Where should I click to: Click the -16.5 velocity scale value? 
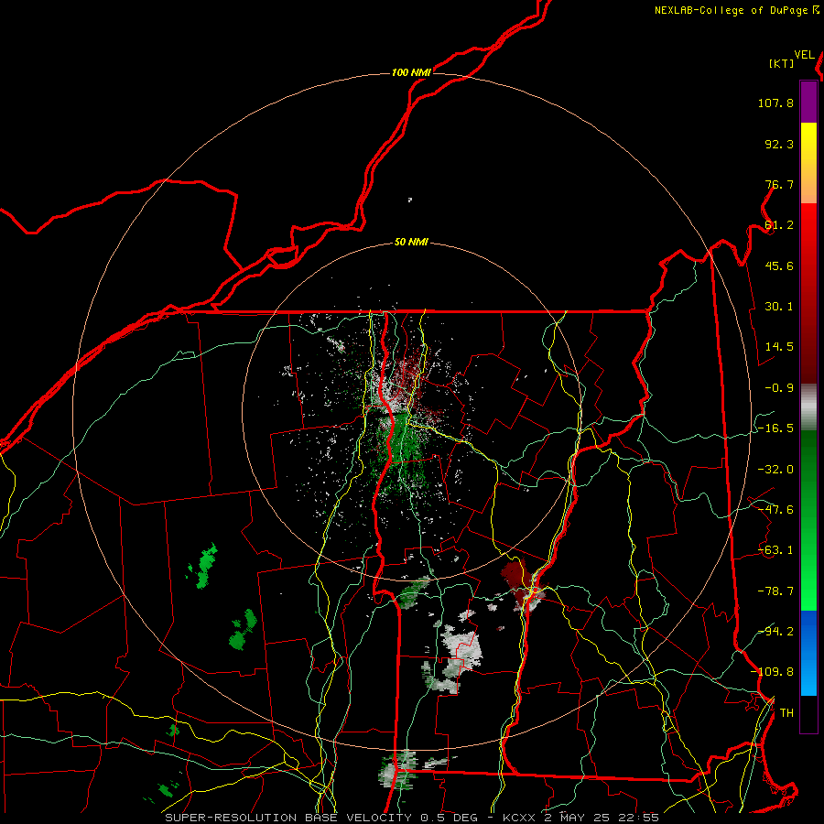(775, 428)
